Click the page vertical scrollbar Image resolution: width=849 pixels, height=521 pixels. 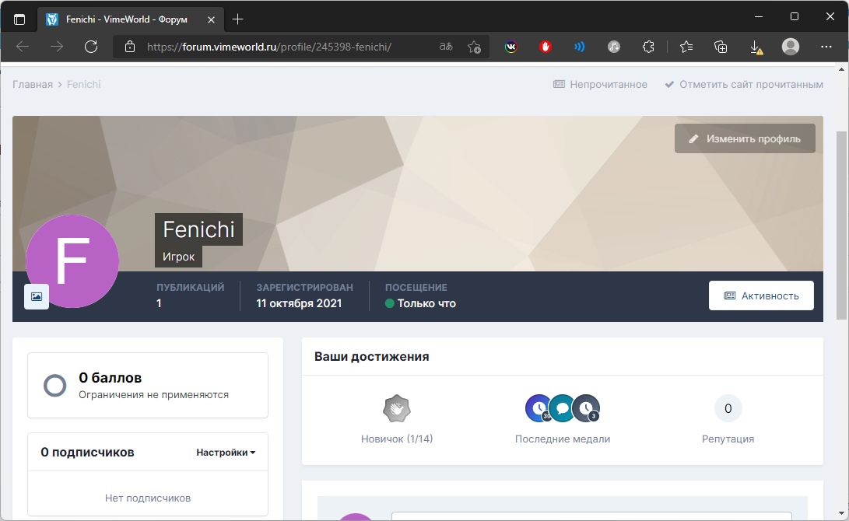click(841, 226)
